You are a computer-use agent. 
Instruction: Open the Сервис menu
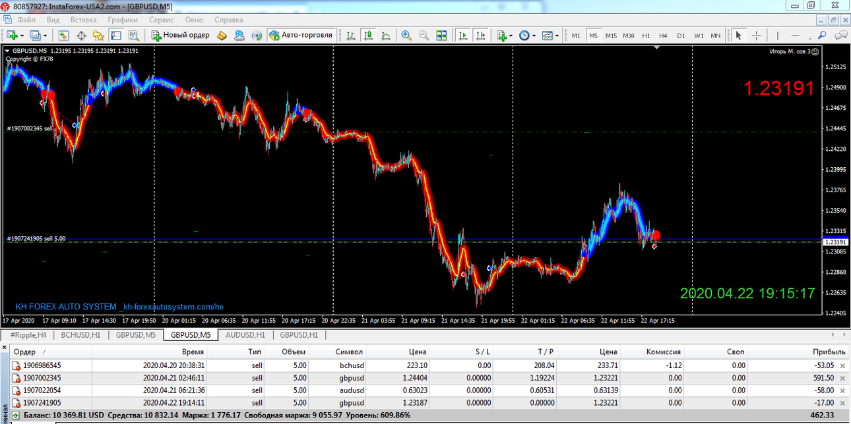(x=162, y=20)
